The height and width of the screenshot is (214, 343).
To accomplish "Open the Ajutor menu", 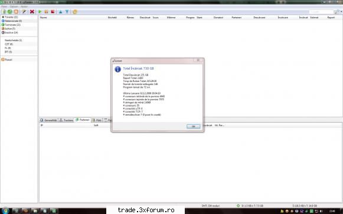I will [24, 6].
